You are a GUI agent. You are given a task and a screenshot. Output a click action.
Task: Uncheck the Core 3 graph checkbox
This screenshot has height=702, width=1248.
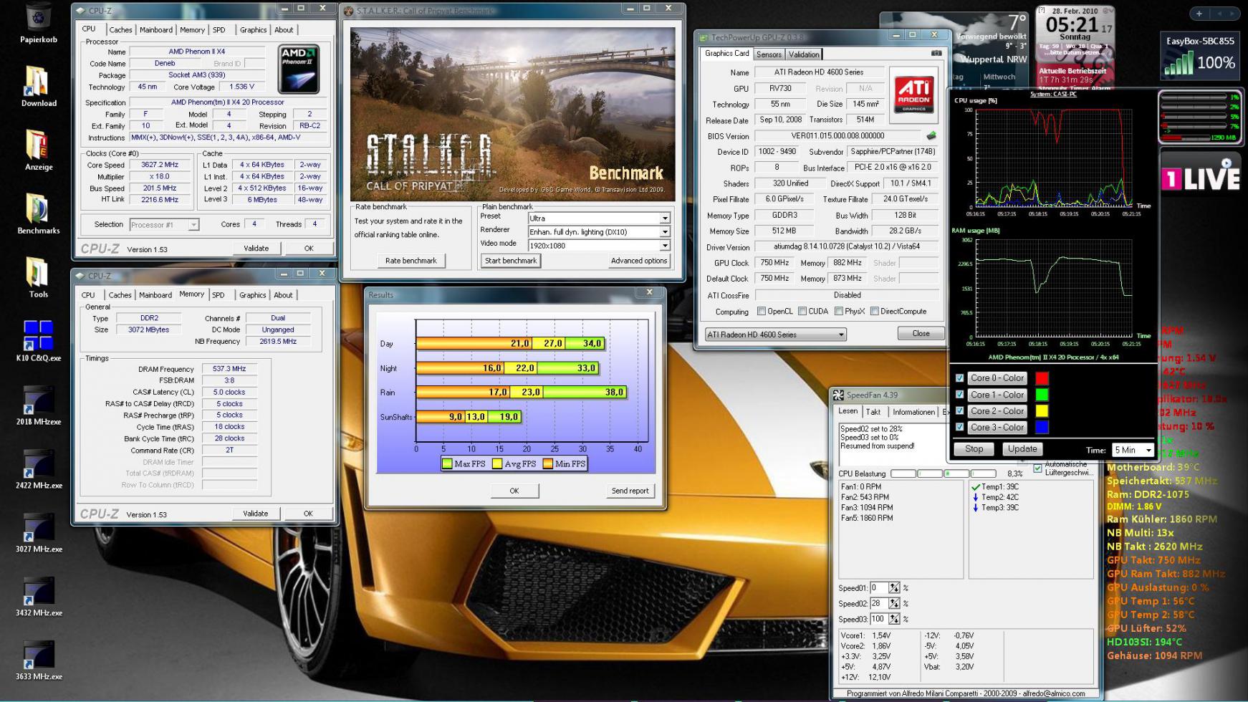[959, 428]
